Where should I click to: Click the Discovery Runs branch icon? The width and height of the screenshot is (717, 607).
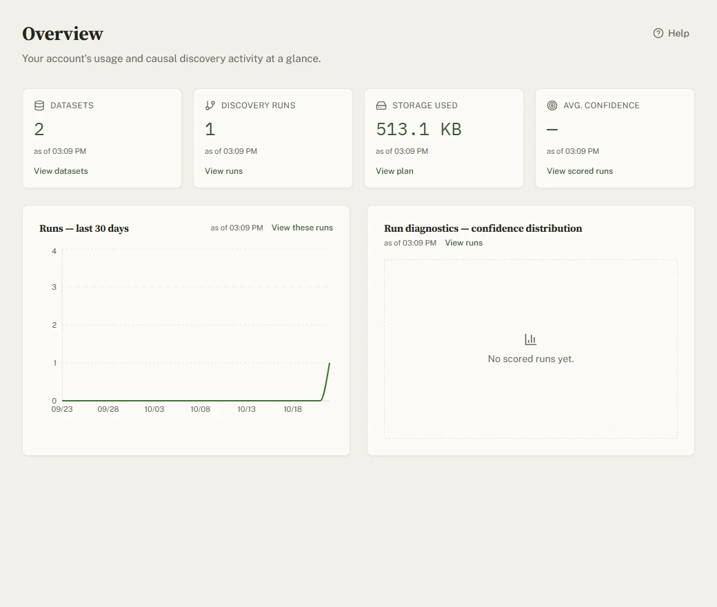(210, 106)
